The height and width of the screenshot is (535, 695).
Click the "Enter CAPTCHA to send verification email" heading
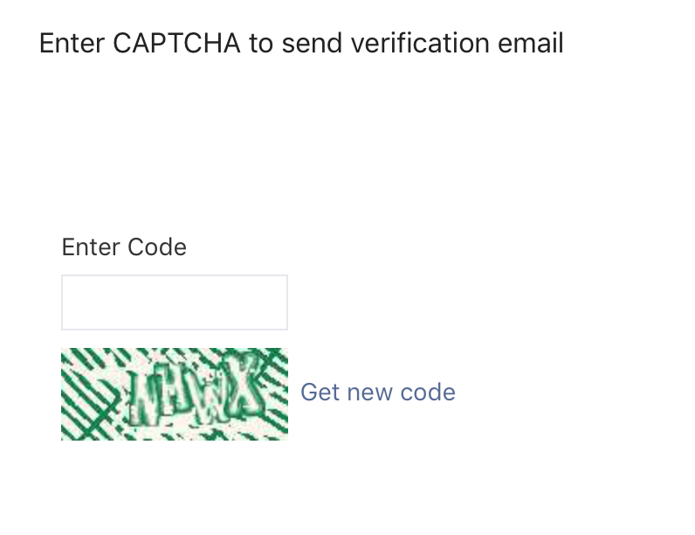(301, 43)
